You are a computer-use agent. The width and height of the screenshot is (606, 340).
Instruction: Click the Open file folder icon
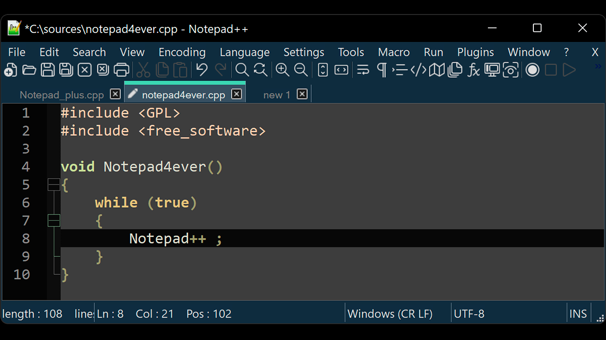tap(29, 70)
